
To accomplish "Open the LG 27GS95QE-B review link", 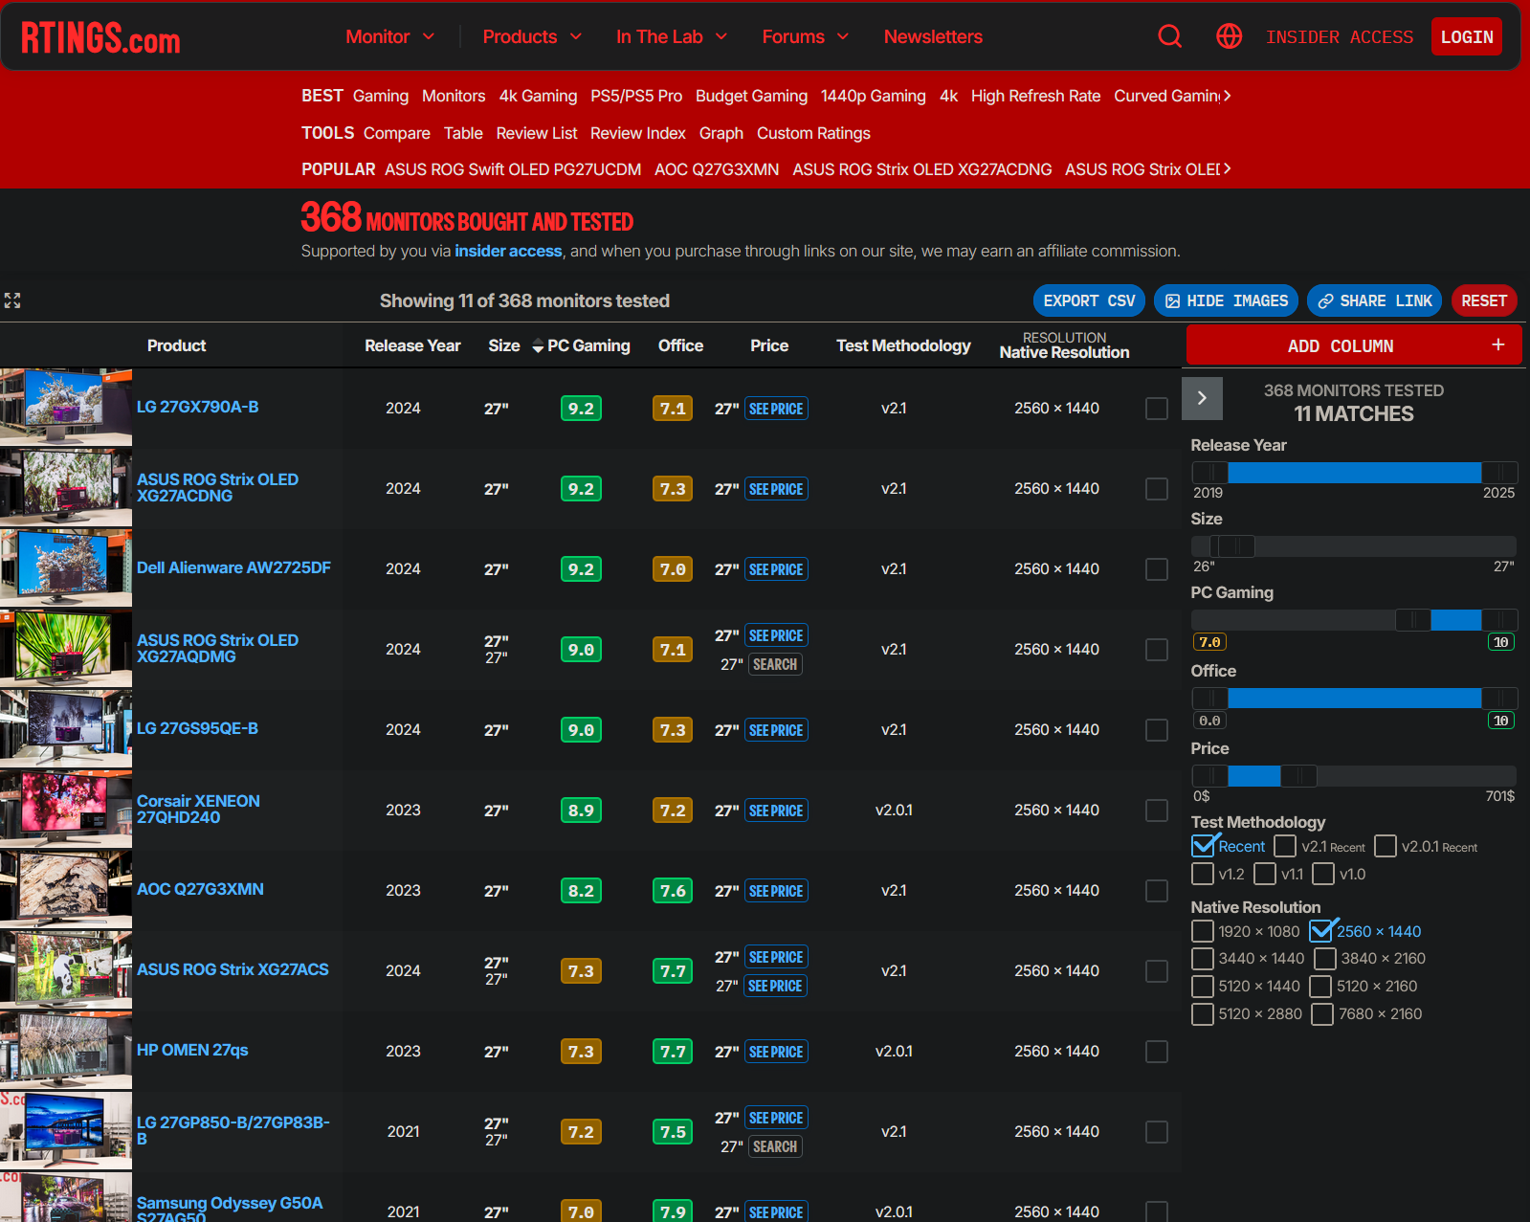I will tap(197, 728).
